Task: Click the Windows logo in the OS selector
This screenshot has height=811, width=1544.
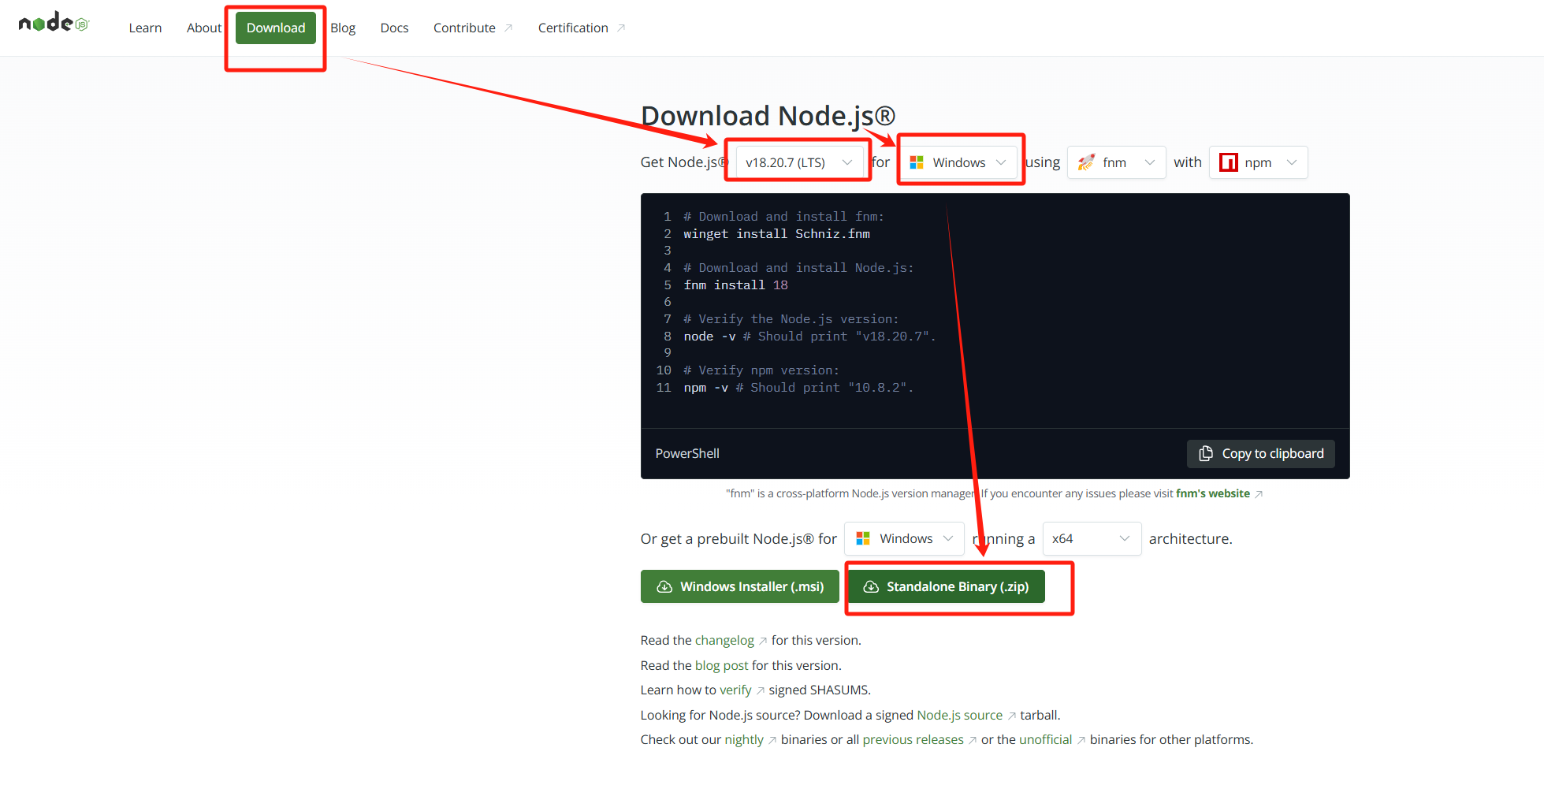Action: coord(917,162)
